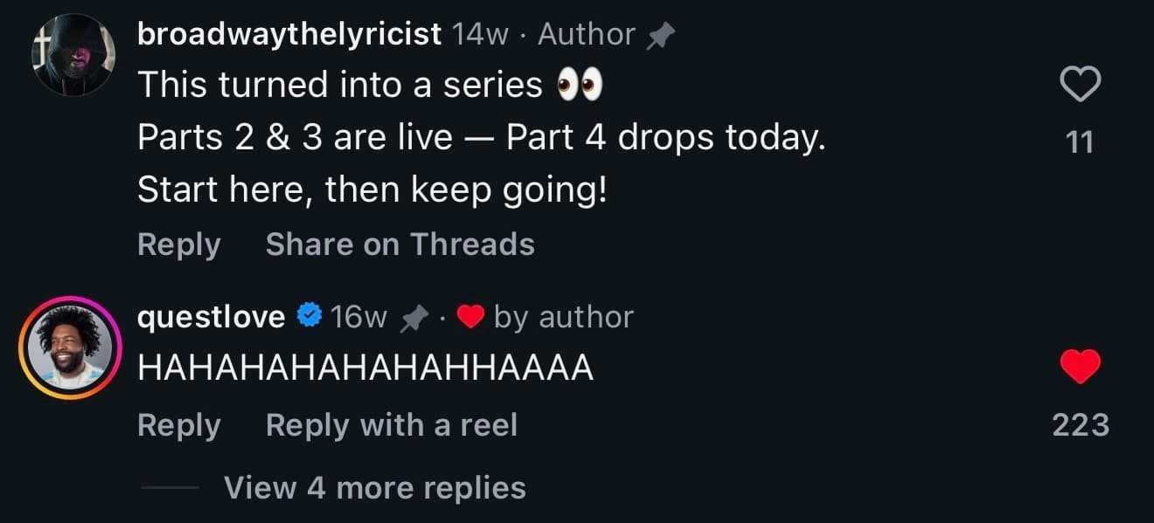Click the questlove username
The width and height of the screenshot is (1154, 523).
coord(212,316)
